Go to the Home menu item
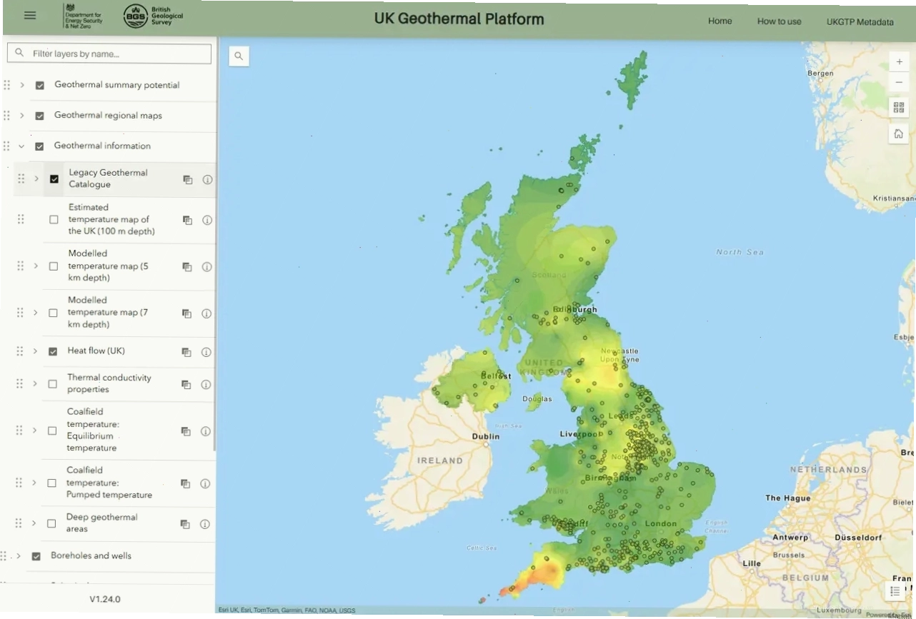916x619 pixels. (x=720, y=21)
